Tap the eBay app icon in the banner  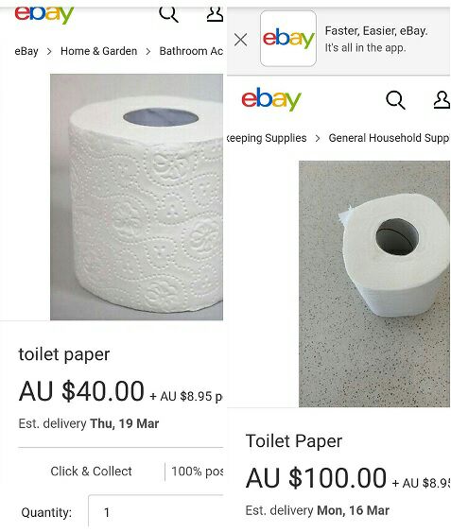coord(288,39)
